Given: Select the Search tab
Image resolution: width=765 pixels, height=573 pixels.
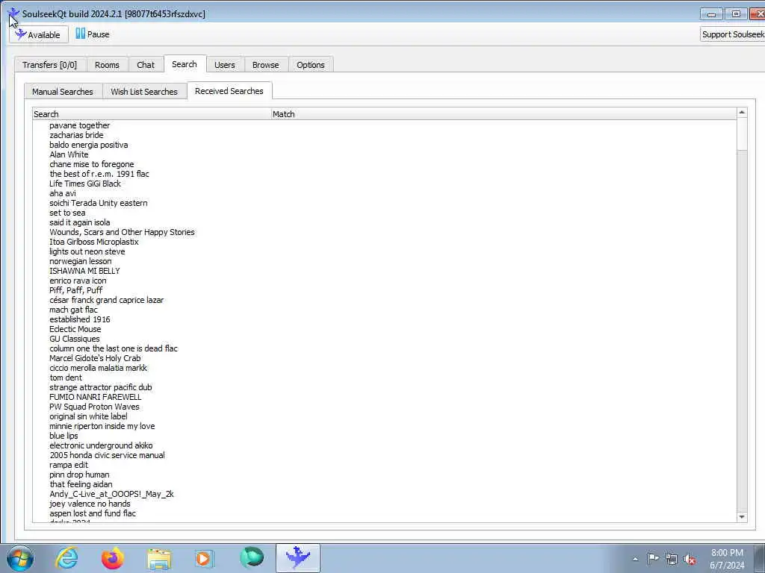Looking at the screenshot, I should (185, 64).
